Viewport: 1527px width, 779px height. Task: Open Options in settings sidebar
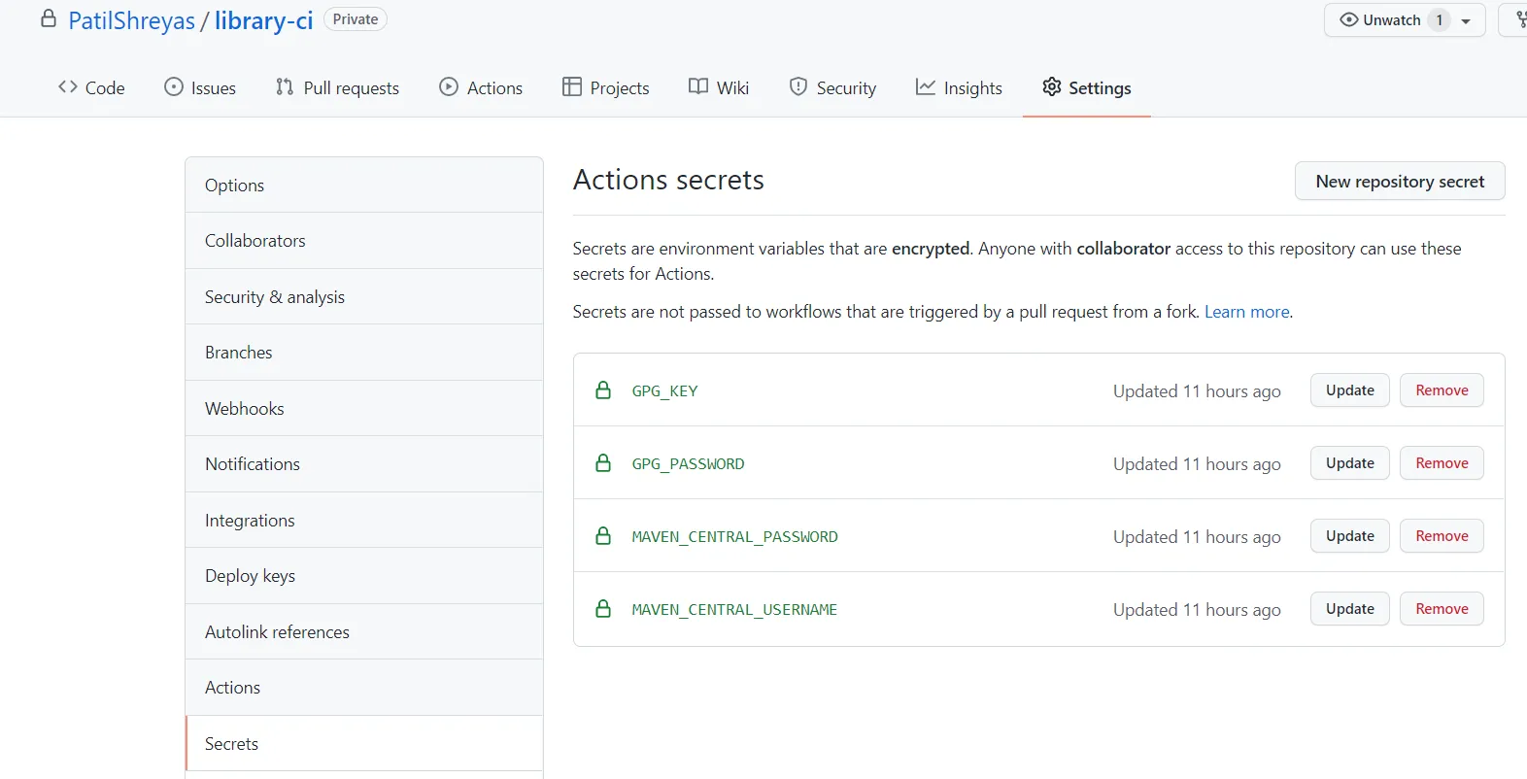pyautogui.click(x=364, y=185)
